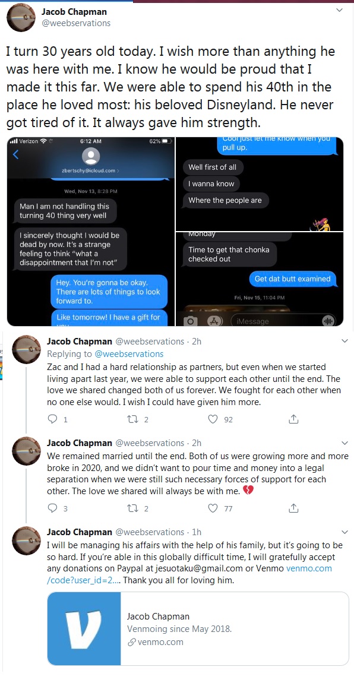The image size is (354, 689).
Task: Retweet the 'We remained married' tweet
Action: coord(132,508)
